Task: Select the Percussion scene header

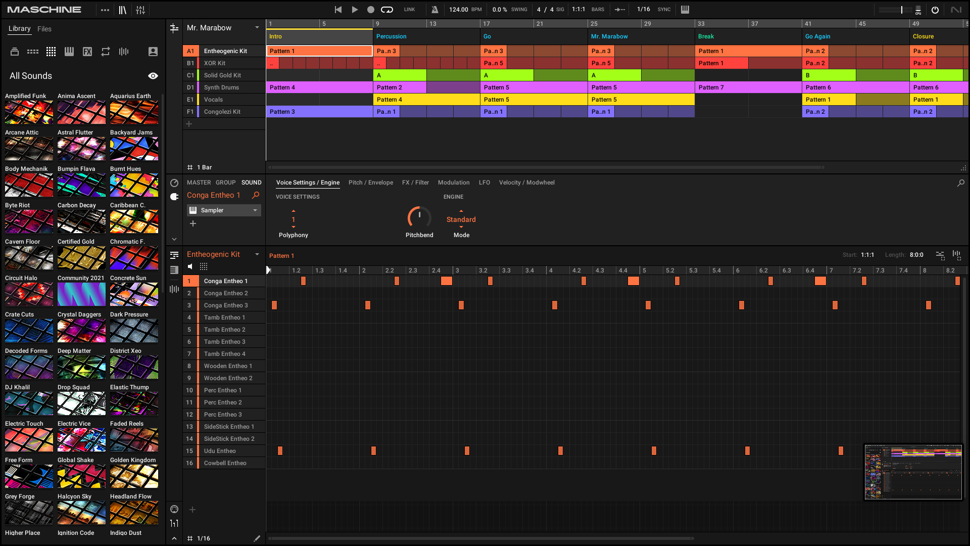Action: (426, 36)
